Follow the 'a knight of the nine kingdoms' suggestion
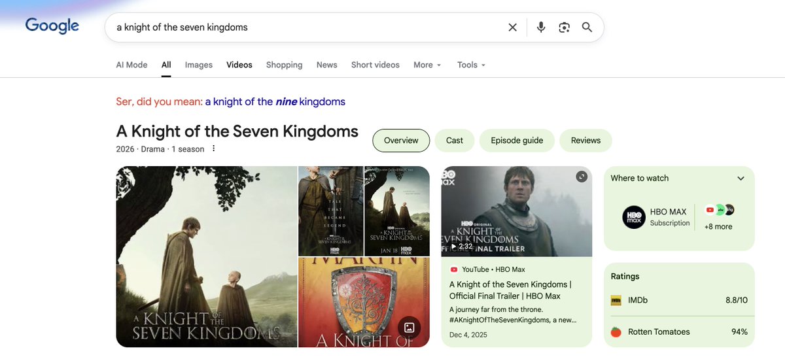Screen dimensions: 785x359 click(275, 101)
